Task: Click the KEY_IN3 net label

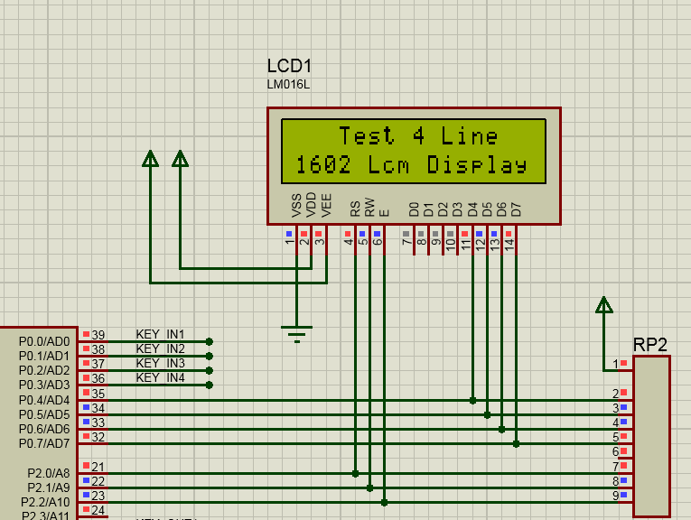Action: [x=160, y=363]
